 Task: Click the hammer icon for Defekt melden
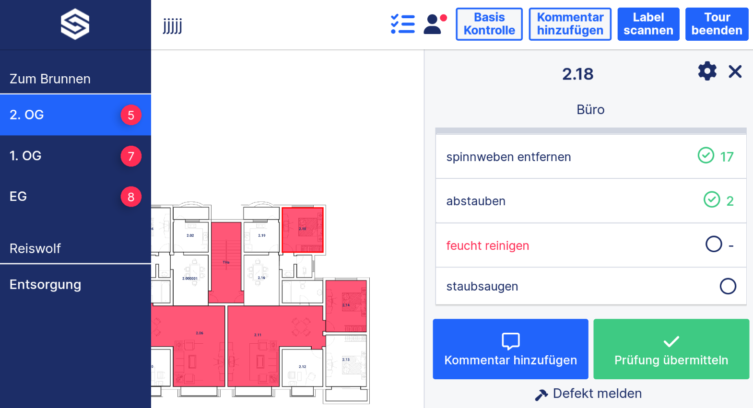pyautogui.click(x=541, y=395)
